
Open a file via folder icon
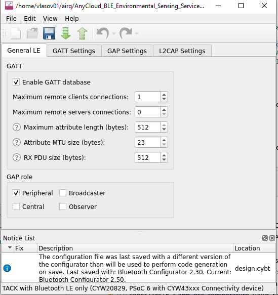(x=32, y=33)
